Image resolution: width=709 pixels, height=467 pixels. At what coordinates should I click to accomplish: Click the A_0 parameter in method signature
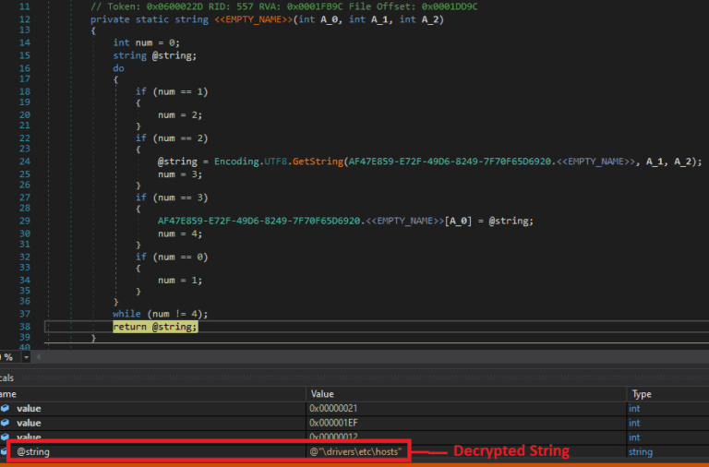[x=330, y=19]
